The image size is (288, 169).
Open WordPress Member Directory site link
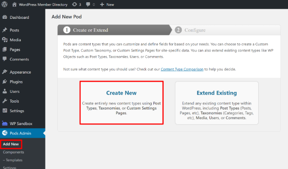[43, 4]
